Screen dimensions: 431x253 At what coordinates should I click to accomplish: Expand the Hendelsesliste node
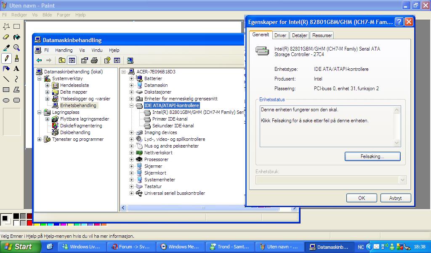47,85
